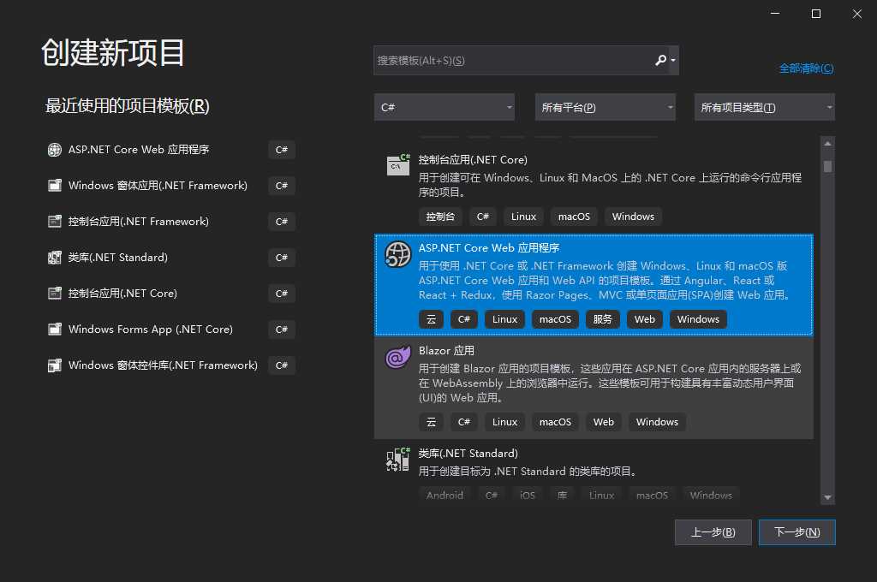Screen dimensions: 877x582
Task: Open search options dropdown arrow
Action: click(x=673, y=61)
